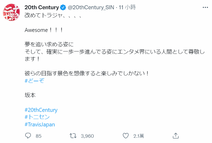This screenshot has height=143, width=212.
Task: Retweet using the arrows icon
Action: pos(73,136)
